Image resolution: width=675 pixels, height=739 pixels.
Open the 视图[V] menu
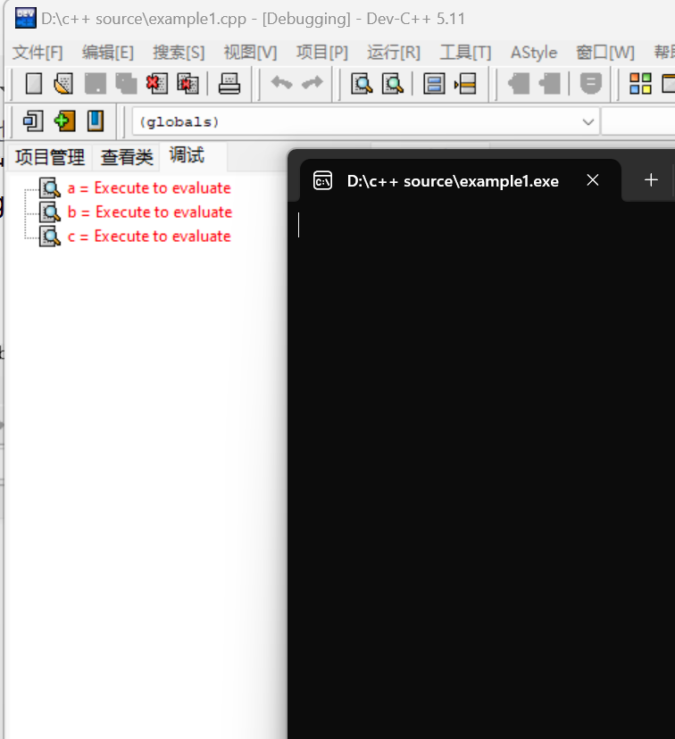(x=250, y=53)
